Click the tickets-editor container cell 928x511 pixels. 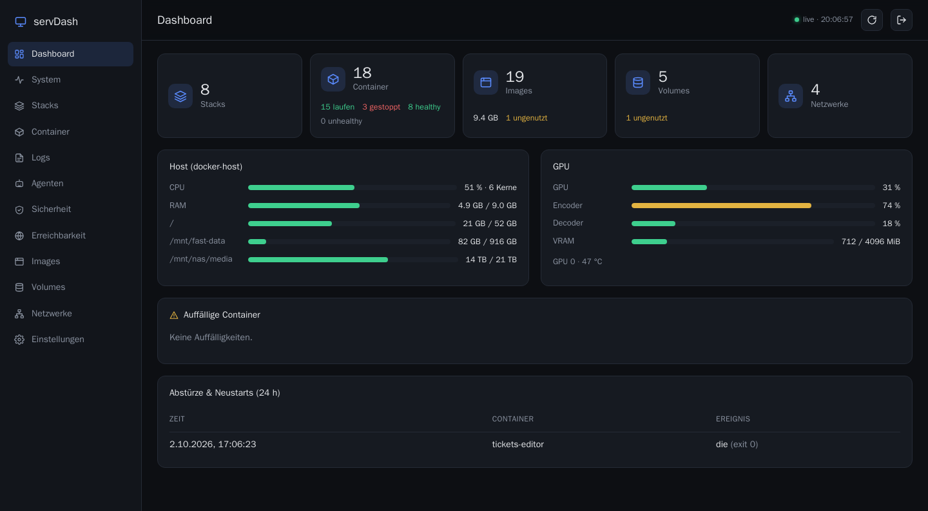point(518,445)
